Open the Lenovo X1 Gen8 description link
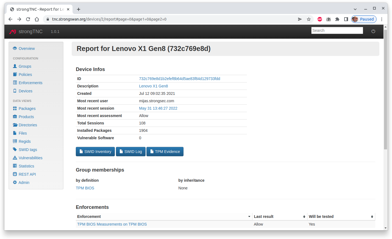This screenshot has width=392, height=239. 153,86
